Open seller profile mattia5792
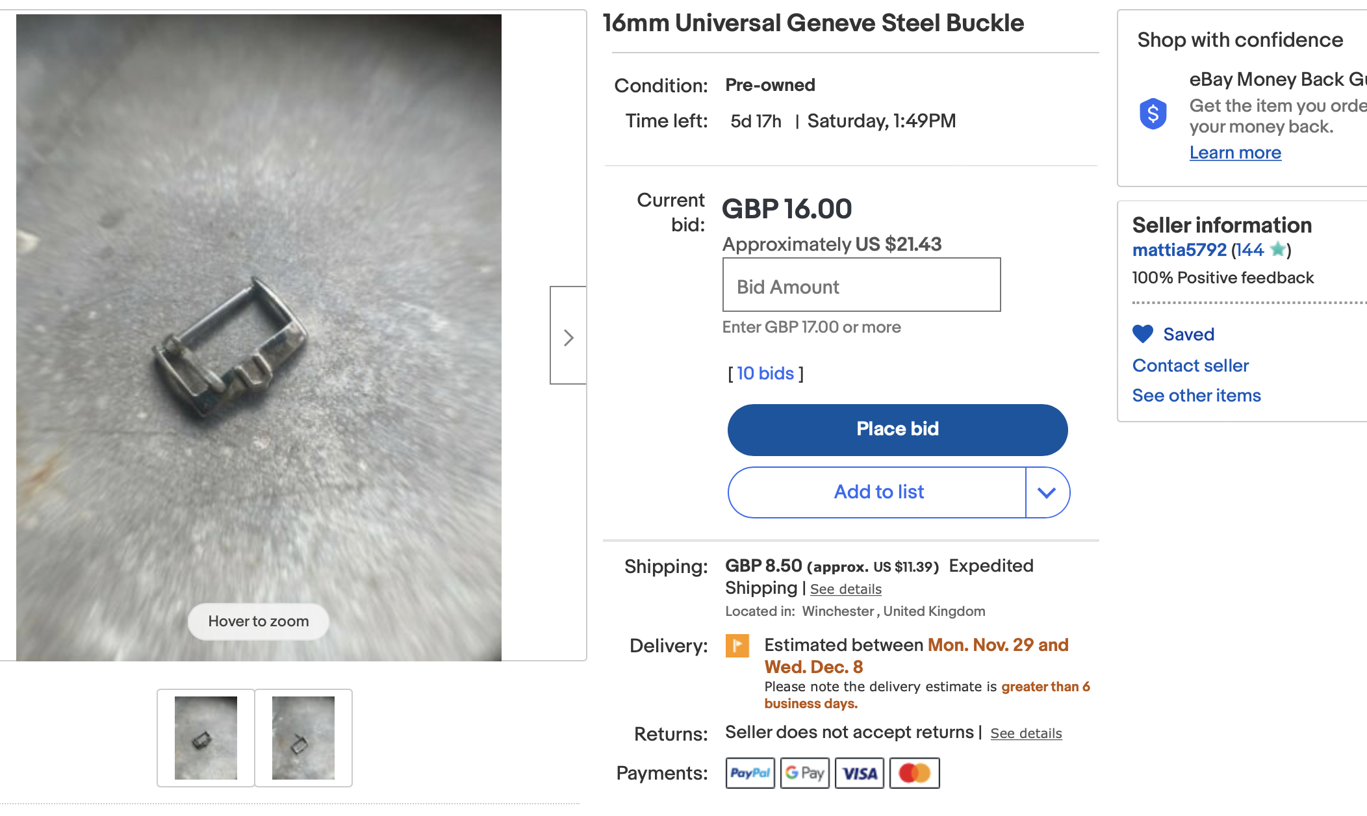 1179,250
